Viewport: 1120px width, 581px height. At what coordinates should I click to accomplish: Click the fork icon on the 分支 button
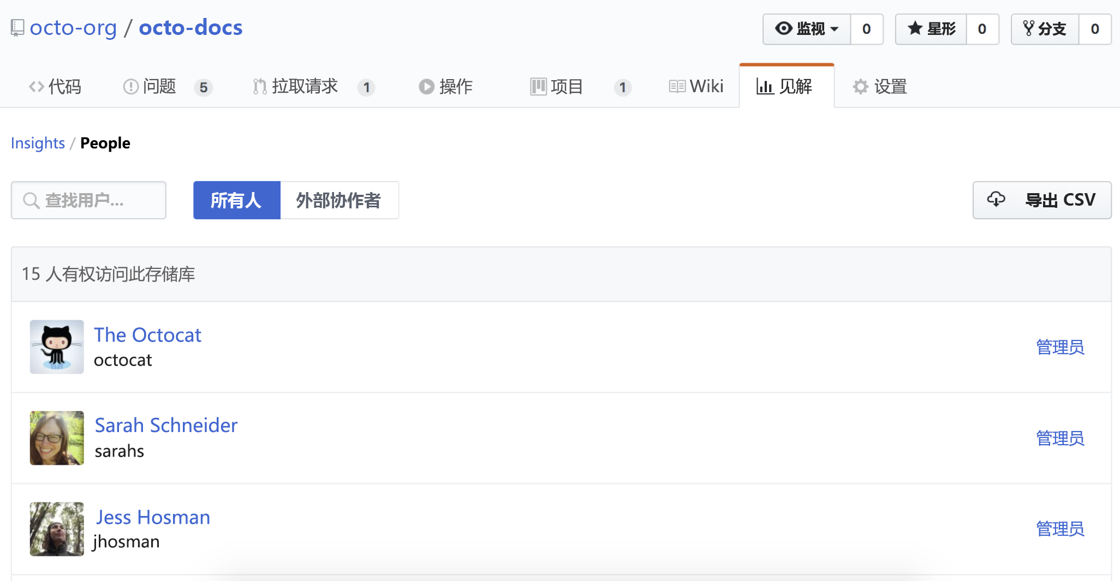pyautogui.click(x=1029, y=28)
